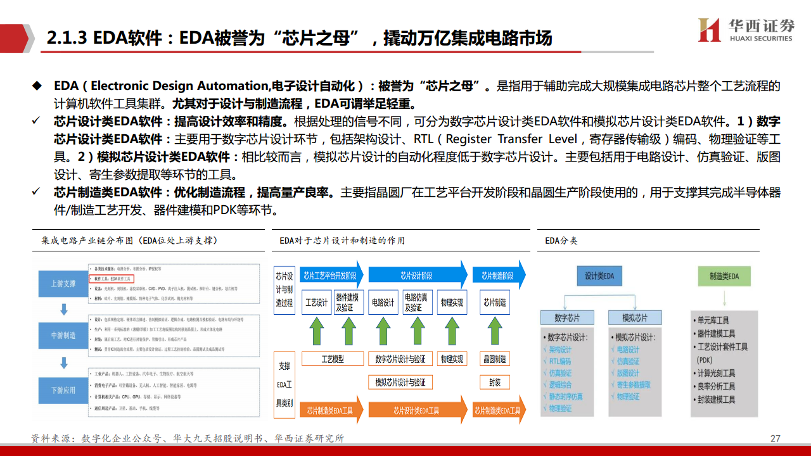The width and height of the screenshot is (811, 456).
Task: Click the heading EDA对于芯片设计和制造的作用
Action: [x=342, y=241]
